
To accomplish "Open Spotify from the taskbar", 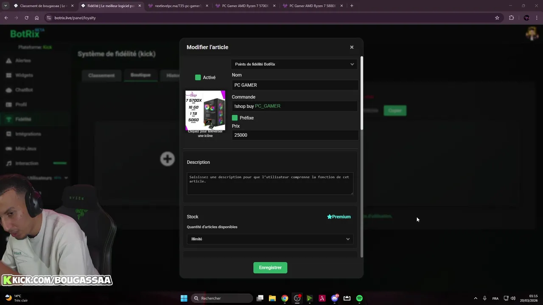I will point(359,298).
